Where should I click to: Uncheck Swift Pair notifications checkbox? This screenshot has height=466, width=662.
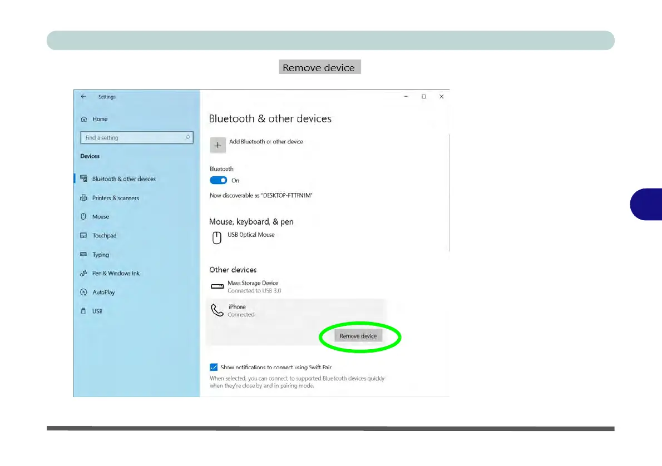tap(214, 367)
